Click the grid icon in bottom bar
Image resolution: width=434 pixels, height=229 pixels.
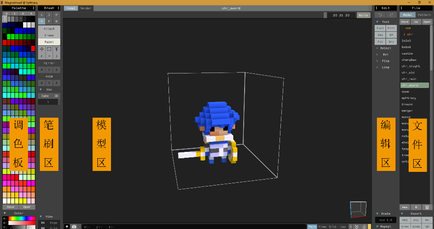point(364,227)
